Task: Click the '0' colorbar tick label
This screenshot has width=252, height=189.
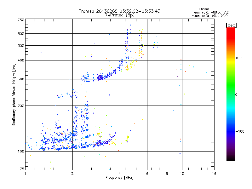Action: click(x=236, y=95)
